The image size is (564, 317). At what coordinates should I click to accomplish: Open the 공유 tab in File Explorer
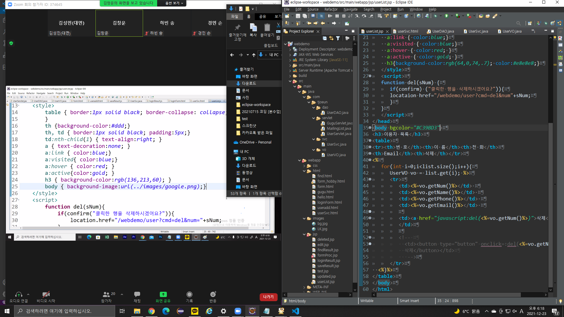(262, 16)
